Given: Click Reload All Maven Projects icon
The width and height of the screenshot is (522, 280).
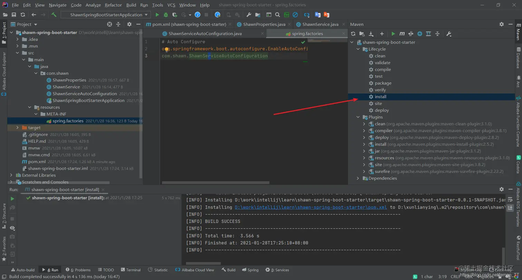Looking at the screenshot, I should pos(353,34).
